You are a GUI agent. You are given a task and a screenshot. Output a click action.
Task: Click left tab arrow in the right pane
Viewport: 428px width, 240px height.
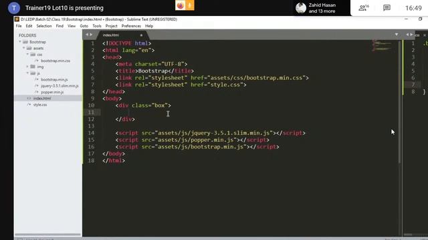(x=407, y=35)
